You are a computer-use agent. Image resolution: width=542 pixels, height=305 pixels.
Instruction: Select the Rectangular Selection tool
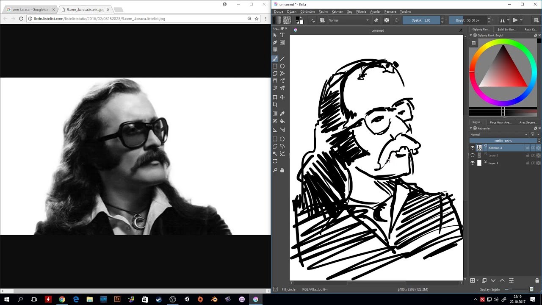(x=275, y=139)
